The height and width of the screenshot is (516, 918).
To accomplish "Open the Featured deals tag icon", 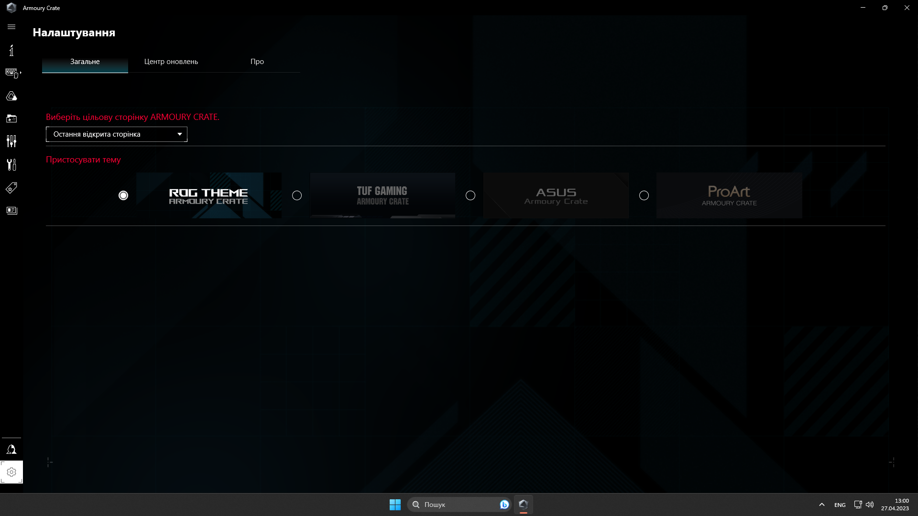I will point(11,188).
